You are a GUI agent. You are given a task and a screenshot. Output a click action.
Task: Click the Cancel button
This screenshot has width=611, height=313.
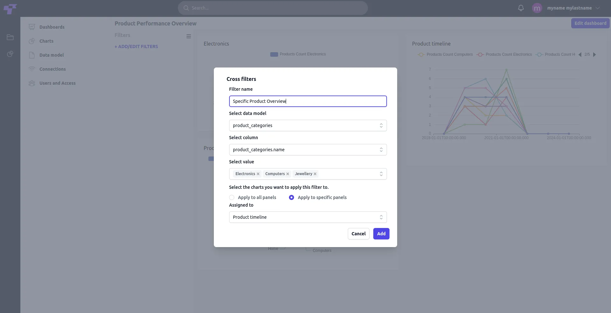pos(359,234)
